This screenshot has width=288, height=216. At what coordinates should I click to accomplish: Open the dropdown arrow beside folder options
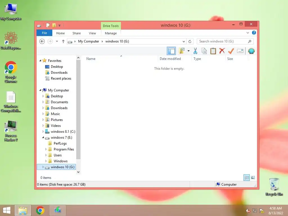188,51
